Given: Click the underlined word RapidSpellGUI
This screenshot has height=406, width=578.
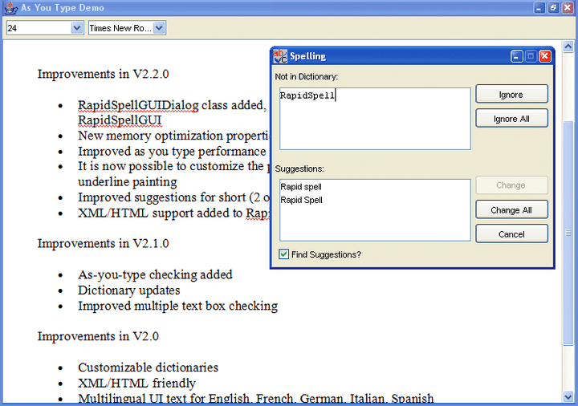Looking at the screenshot, I should [x=120, y=120].
